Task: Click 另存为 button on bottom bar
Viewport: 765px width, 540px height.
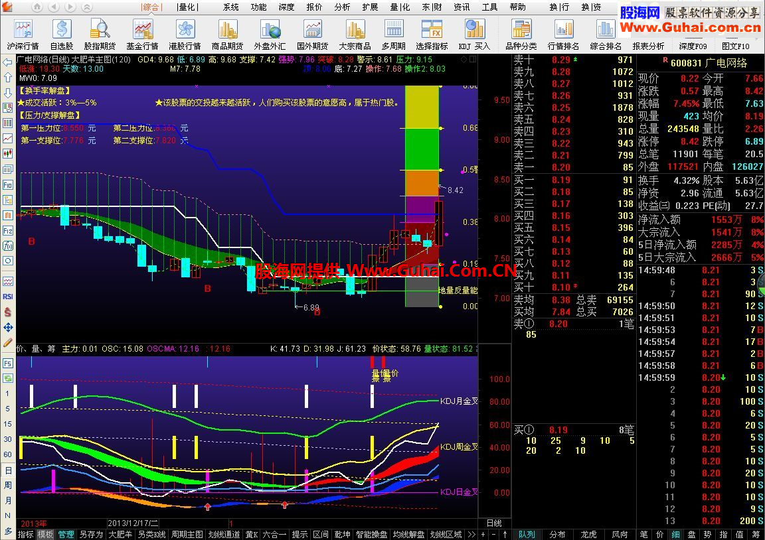Action: (x=91, y=535)
